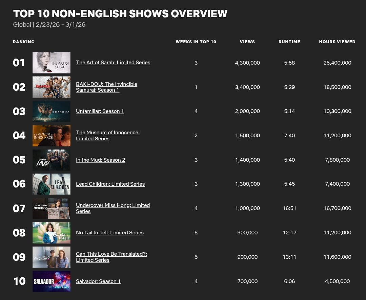Click the Lead Children poster thumbnail
The image size is (366, 300).
pyautogui.click(x=52, y=184)
